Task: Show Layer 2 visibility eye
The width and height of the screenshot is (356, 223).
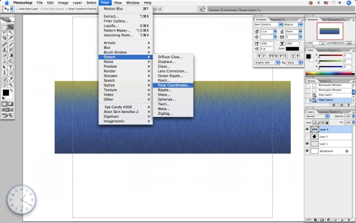Action: pos(307,137)
